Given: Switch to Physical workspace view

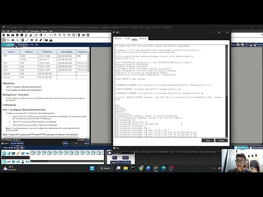Looking at the screenshot, I should tap(21, 45).
